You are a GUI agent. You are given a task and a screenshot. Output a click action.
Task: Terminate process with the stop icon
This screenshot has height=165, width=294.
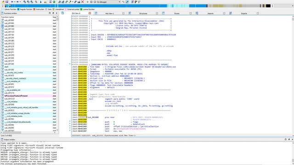[x=95, y=2]
